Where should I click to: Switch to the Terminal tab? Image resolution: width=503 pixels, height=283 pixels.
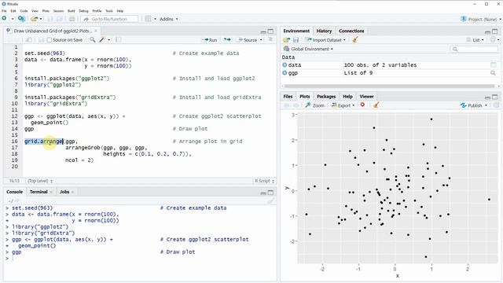[x=39, y=192]
